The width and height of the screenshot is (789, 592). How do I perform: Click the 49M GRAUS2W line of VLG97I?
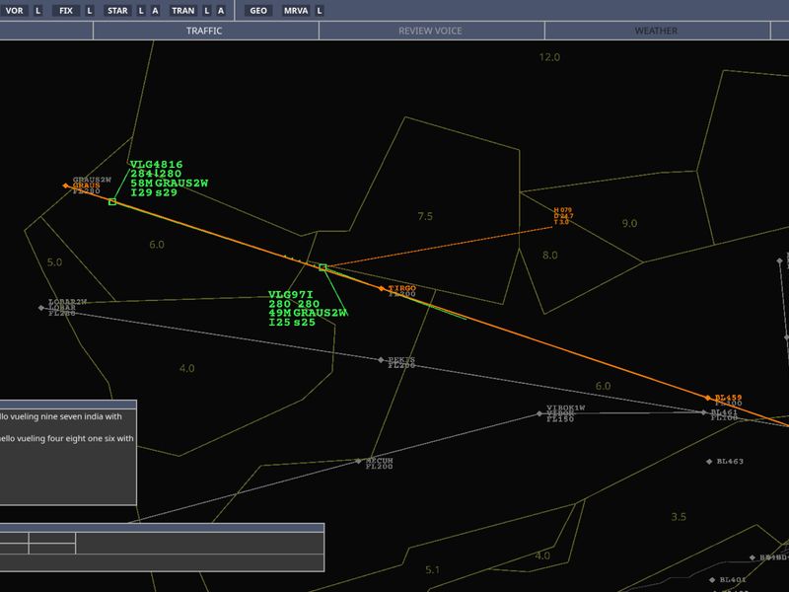[x=308, y=313]
